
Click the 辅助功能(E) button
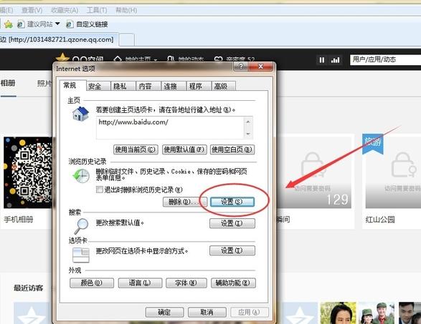point(233,283)
